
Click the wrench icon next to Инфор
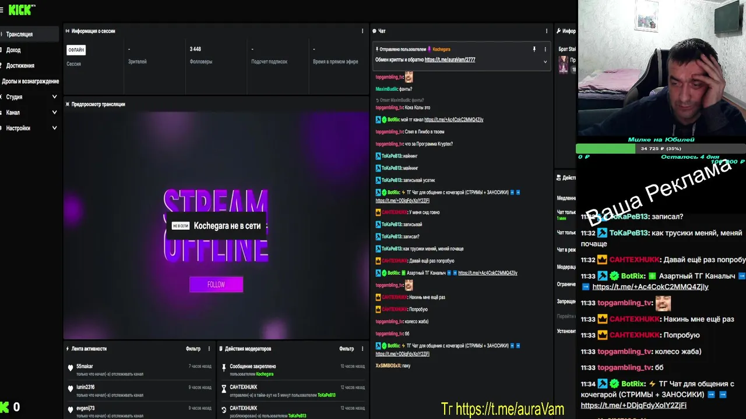pos(558,31)
